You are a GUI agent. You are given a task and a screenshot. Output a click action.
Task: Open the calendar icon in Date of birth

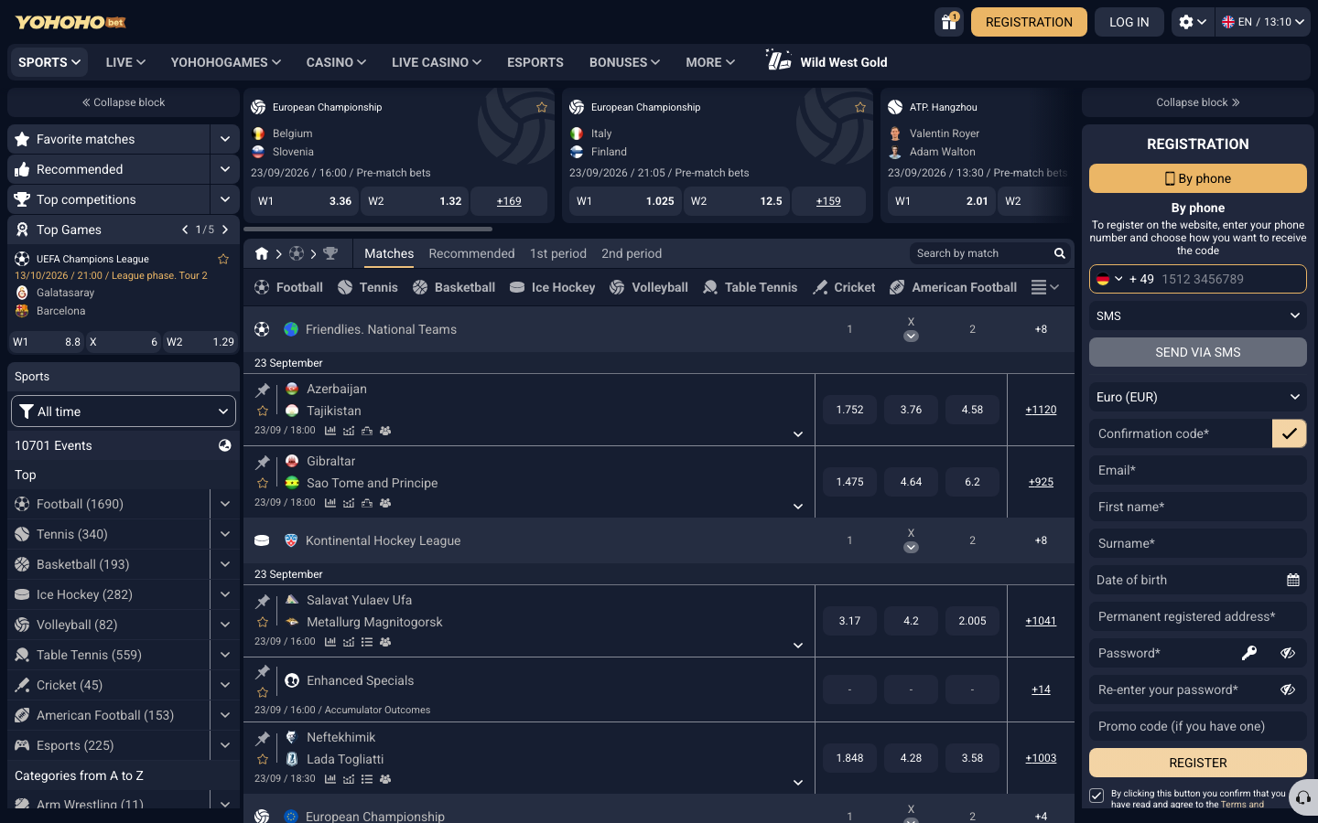point(1293,580)
